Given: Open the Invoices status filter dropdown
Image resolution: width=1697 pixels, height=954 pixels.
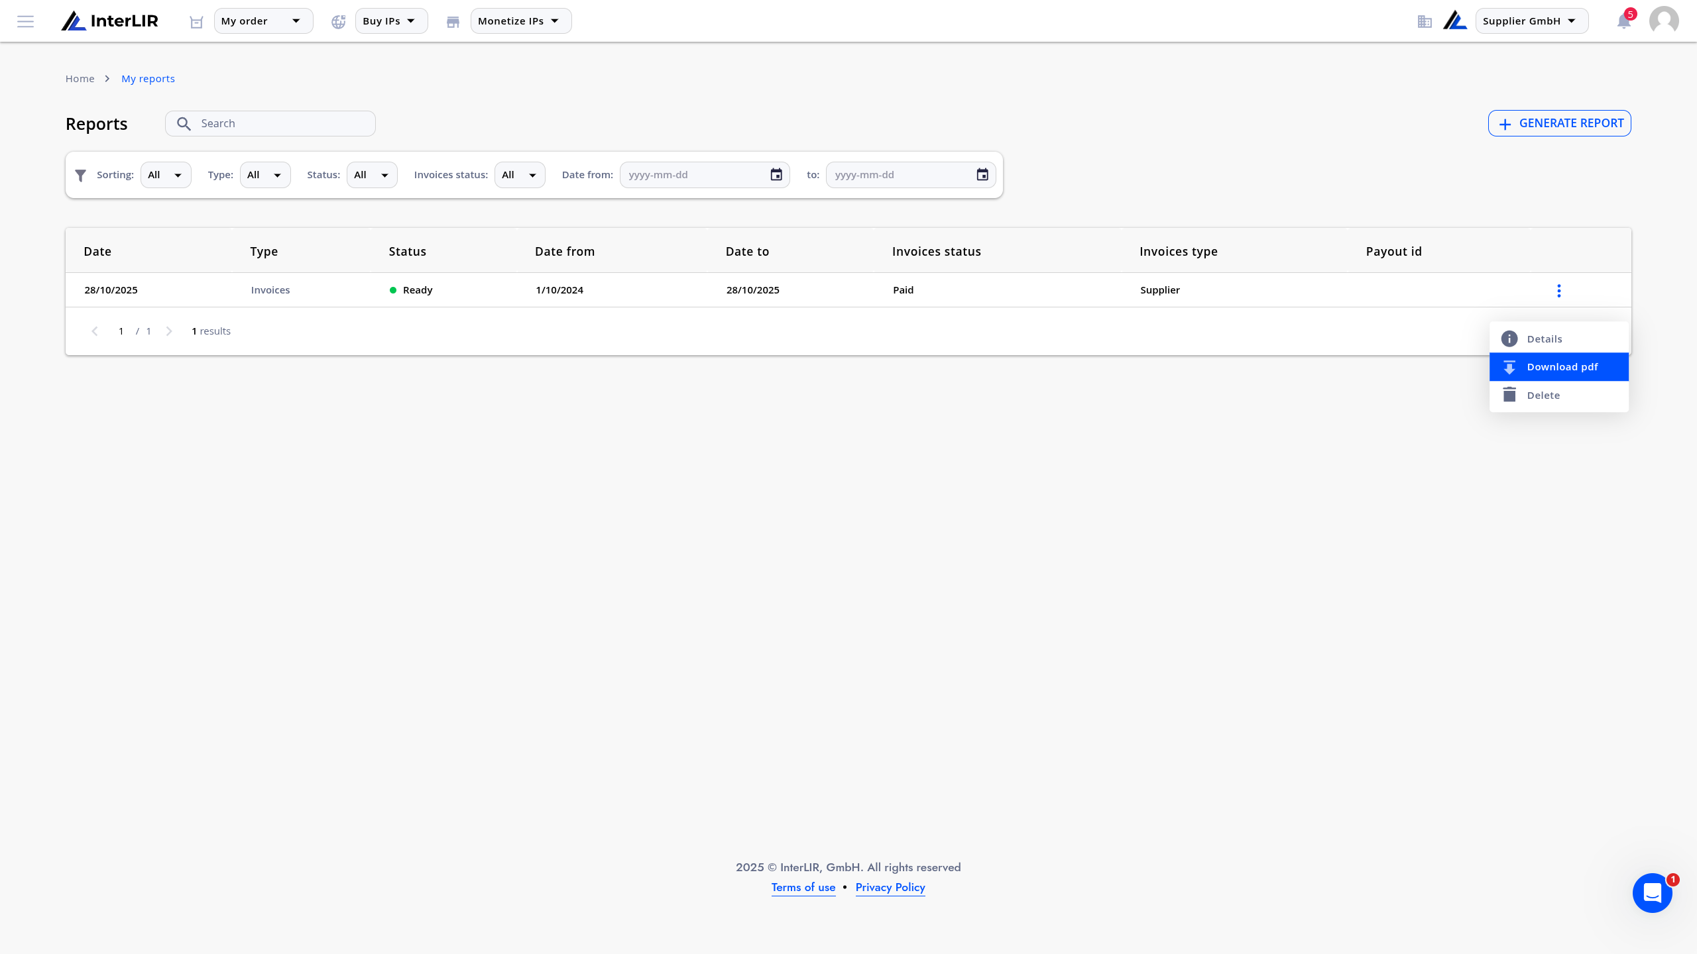Looking at the screenshot, I should tap(520, 175).
